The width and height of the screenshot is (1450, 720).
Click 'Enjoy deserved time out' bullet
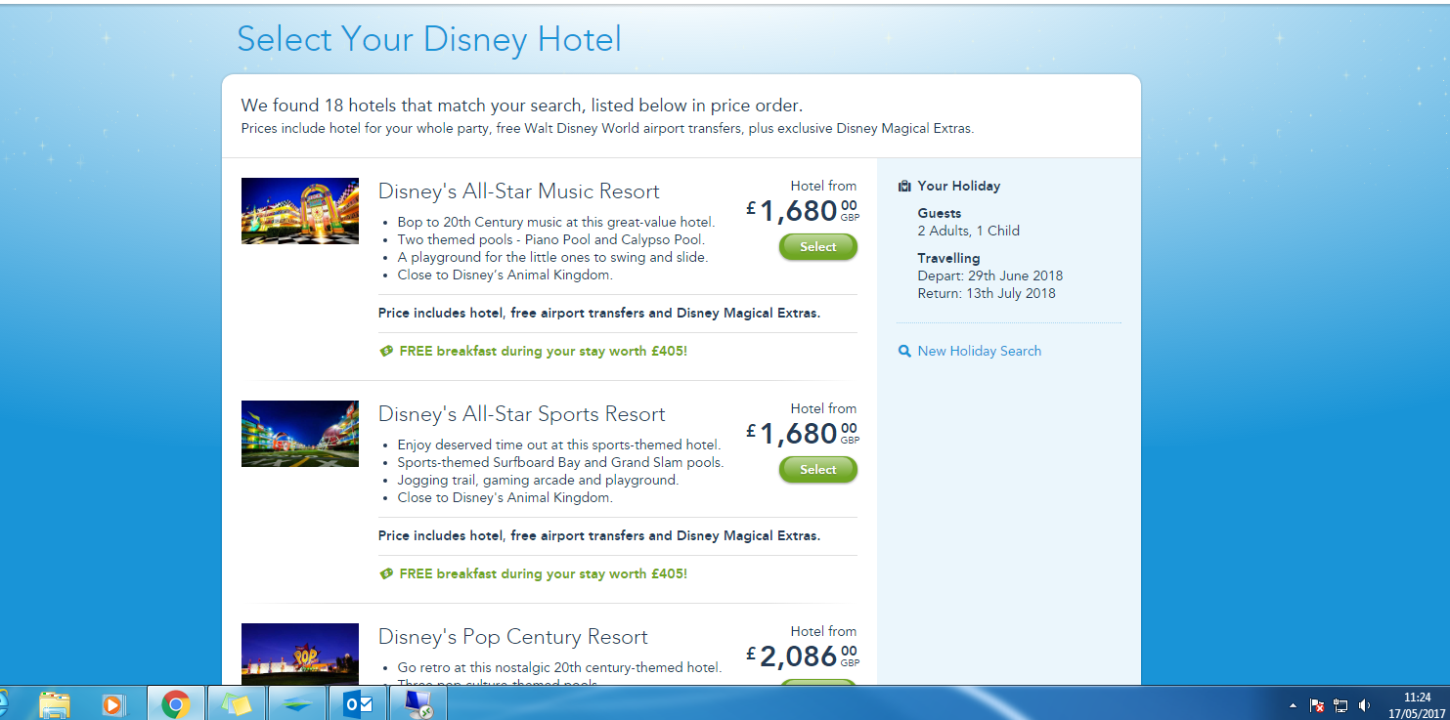click(x=559, y=445)
